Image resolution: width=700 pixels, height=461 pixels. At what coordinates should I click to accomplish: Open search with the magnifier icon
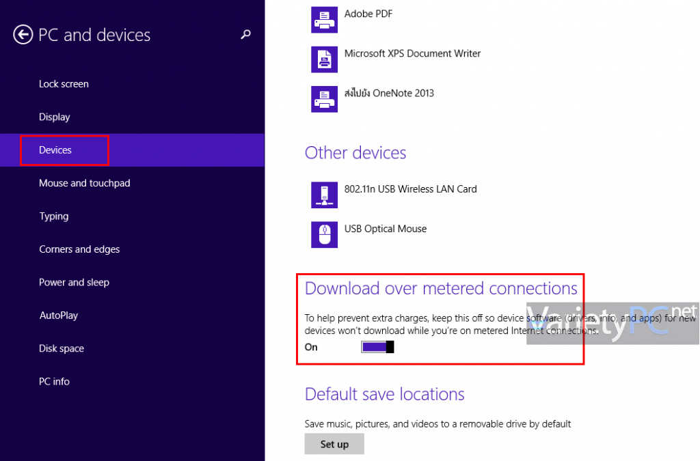coord(245,34)
